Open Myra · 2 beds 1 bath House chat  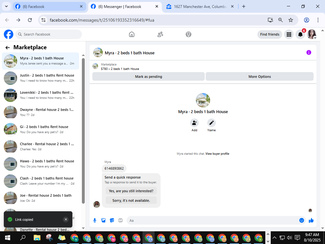[40, 61]
